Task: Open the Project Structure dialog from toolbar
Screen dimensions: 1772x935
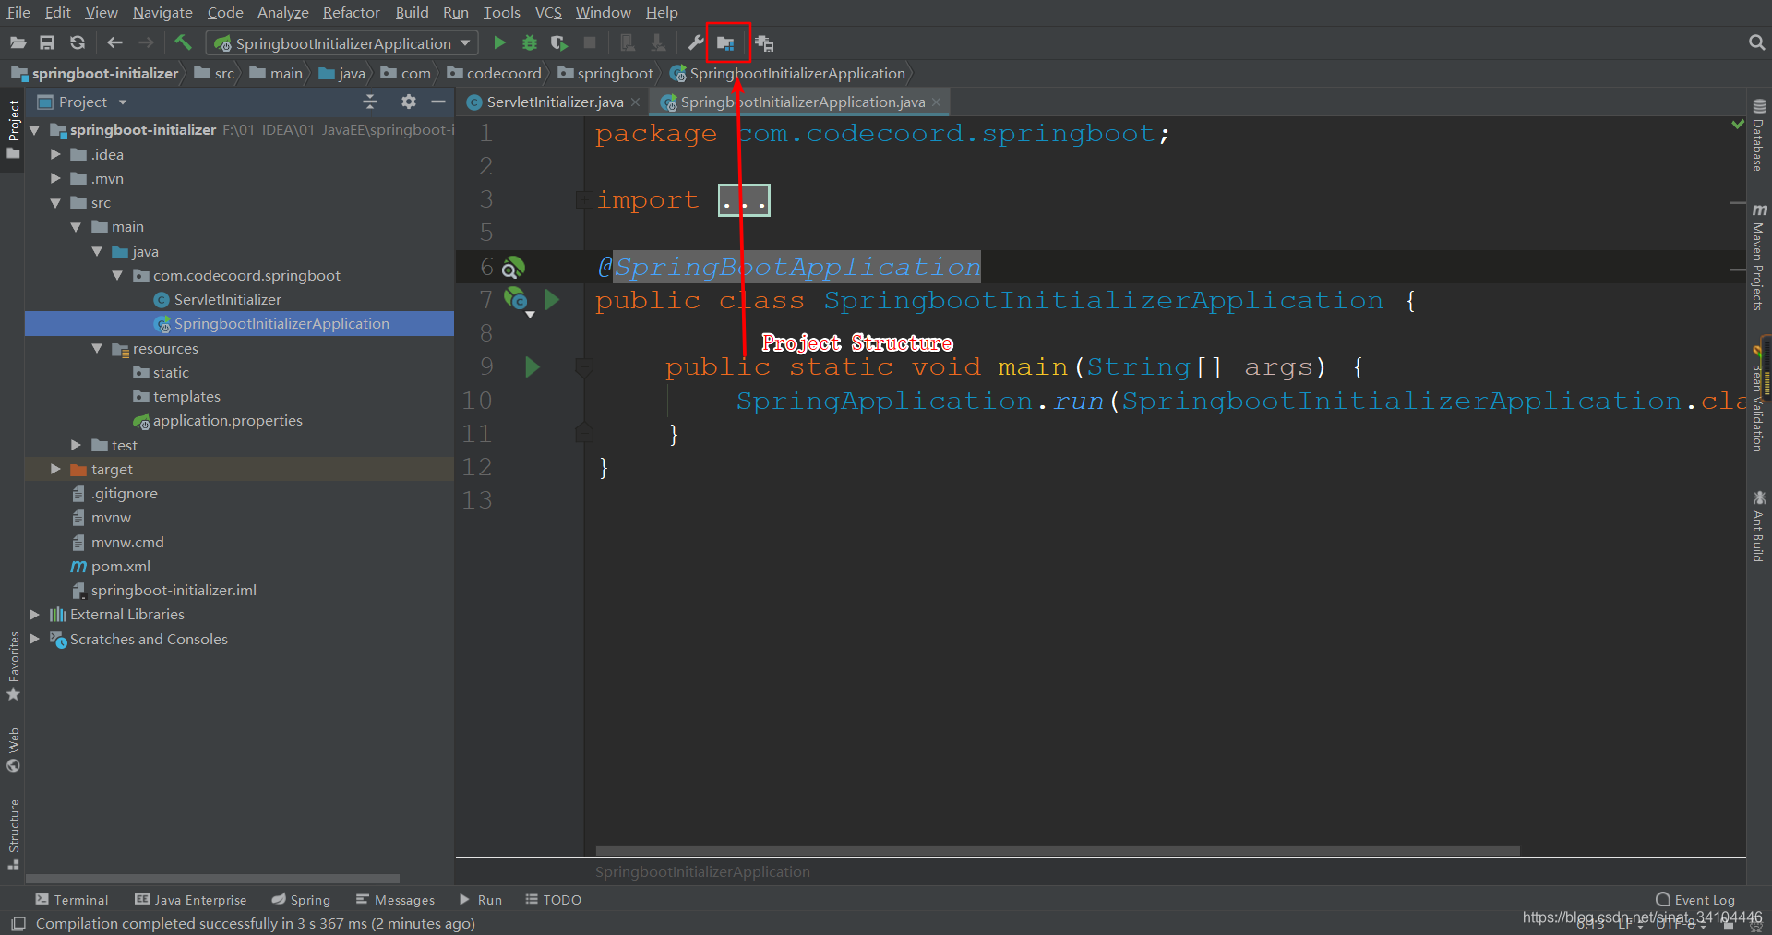Action: point(728,42)
